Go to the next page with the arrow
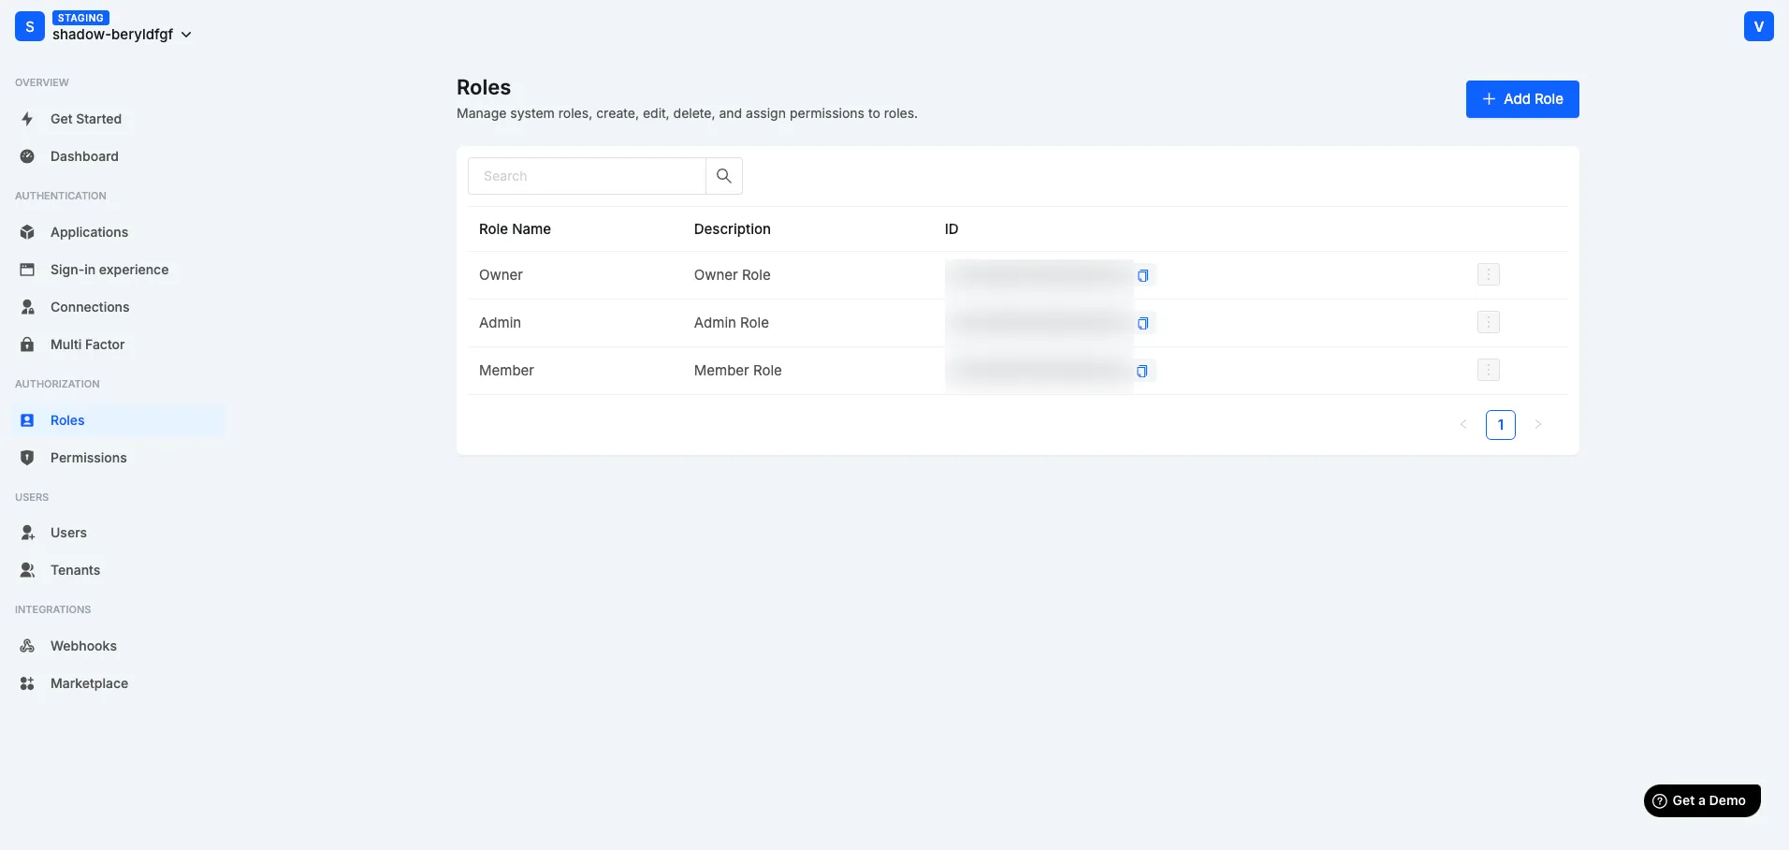Image resolution: width=1789 pixels, height=850 pixels. click(1538, 424)
